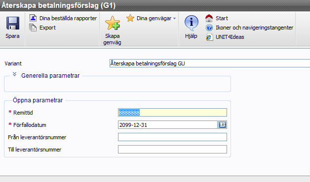Click the Förfallodatum label
Viewport: 310px width, 182px height.
point(30,125)
